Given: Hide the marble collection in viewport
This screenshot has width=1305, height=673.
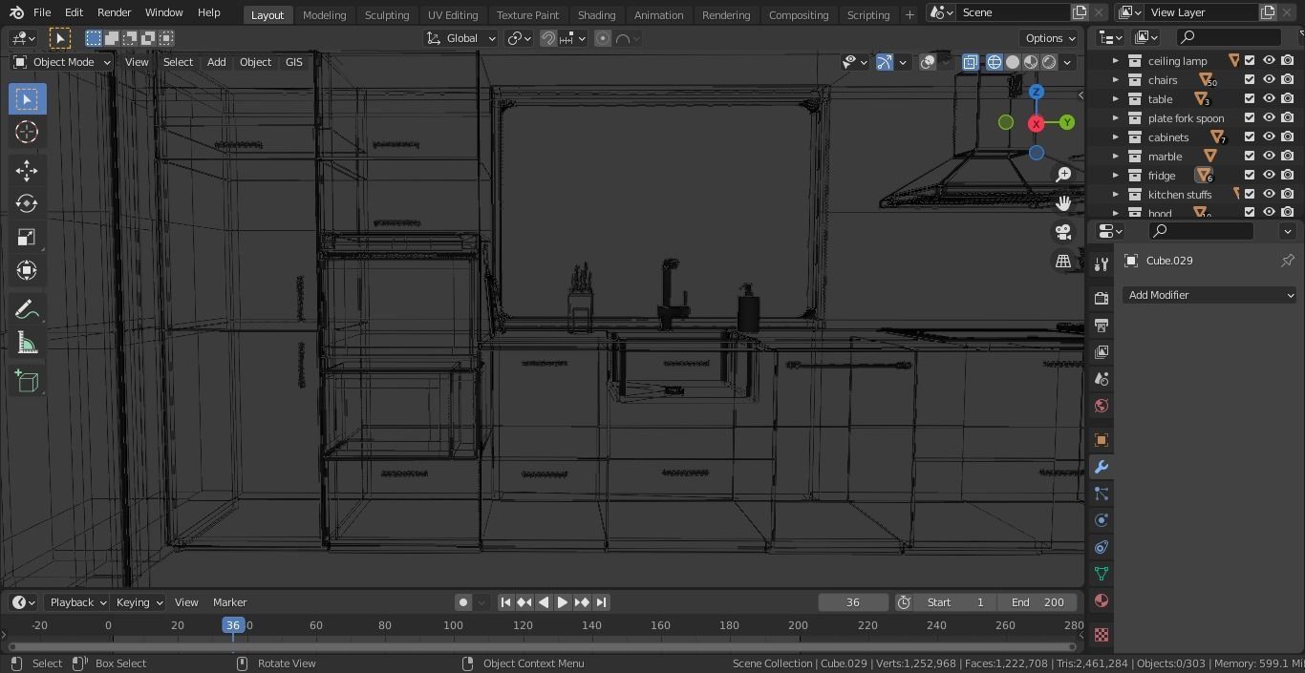Looking at the screenshot, I should 1269,156.
